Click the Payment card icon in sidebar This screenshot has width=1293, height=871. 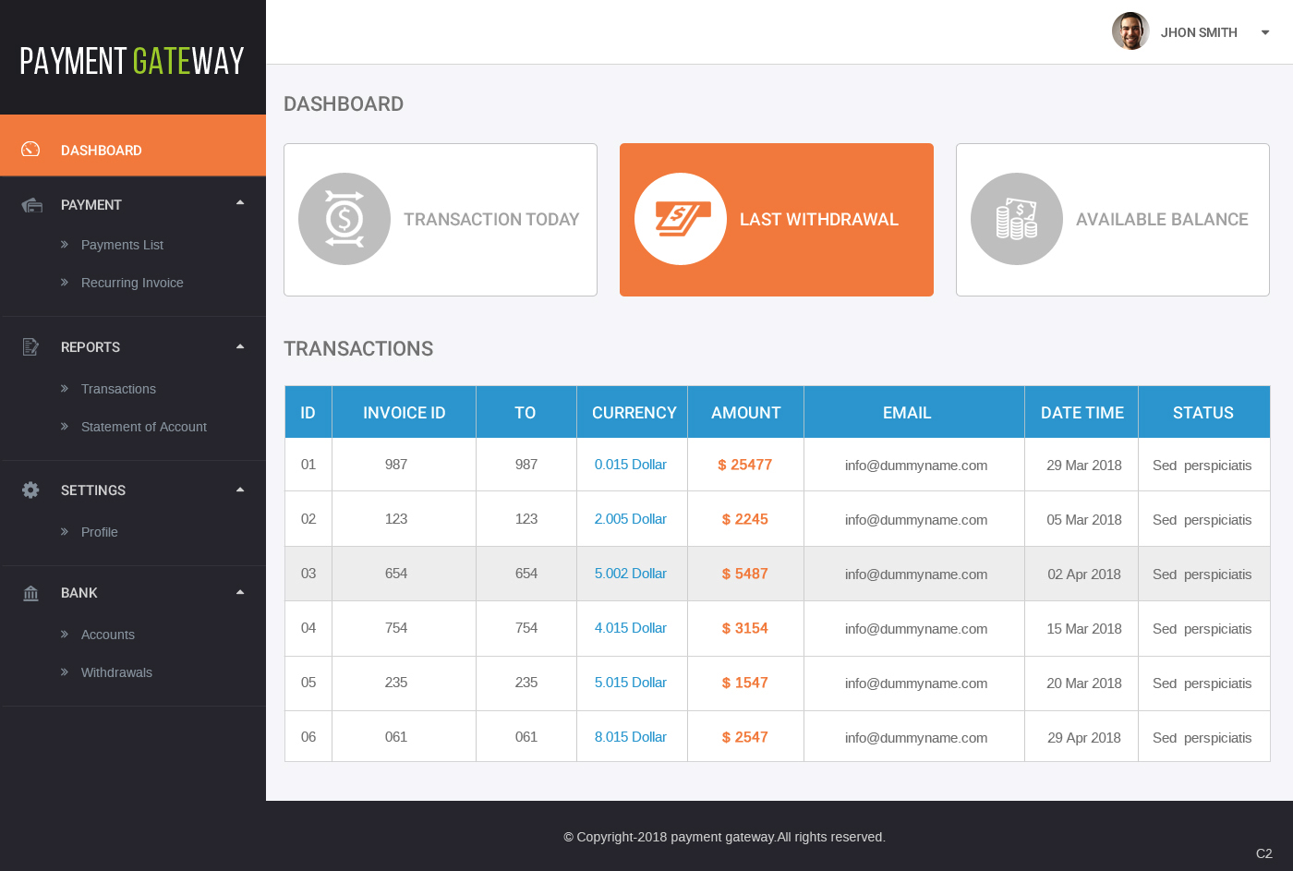32,205
